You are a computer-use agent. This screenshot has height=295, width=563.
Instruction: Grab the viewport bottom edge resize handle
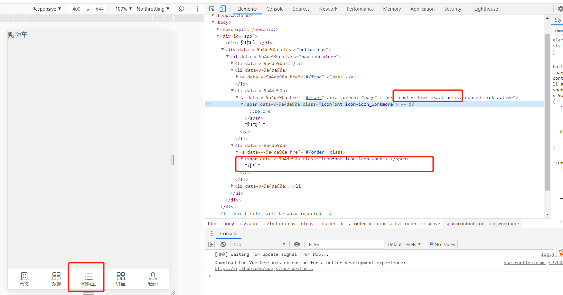89,293
